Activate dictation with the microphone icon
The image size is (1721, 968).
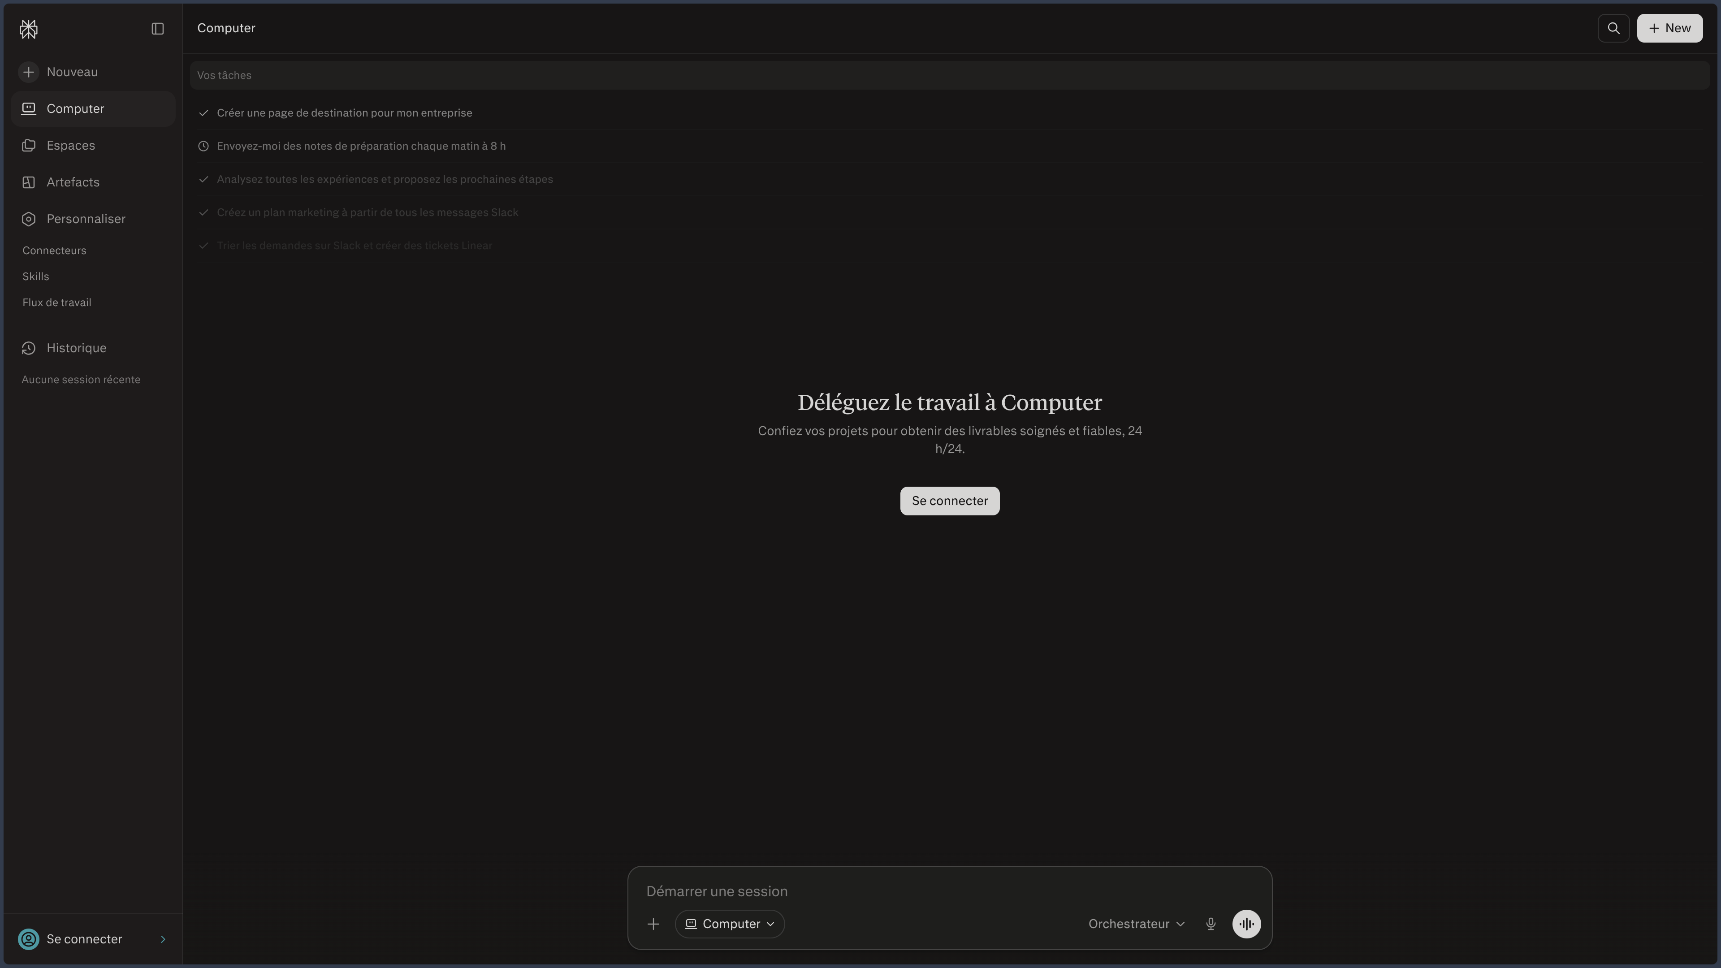pyautogui.click(x=1211, y=924)
